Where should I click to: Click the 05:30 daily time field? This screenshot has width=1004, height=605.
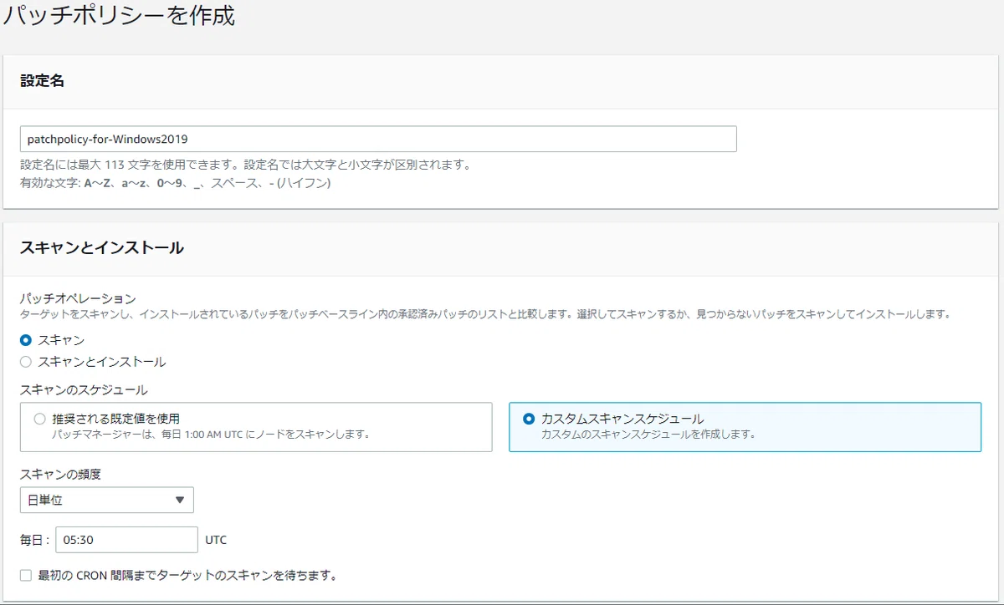coord(126,540)
